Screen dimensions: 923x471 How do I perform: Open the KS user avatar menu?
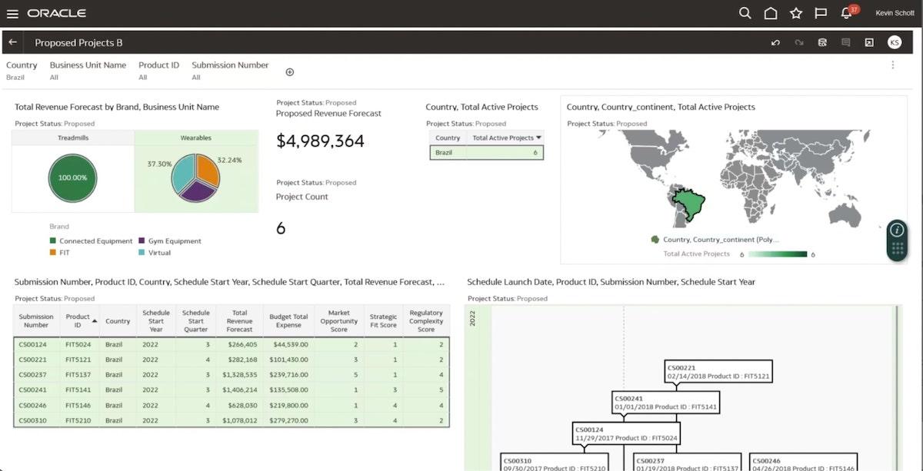click(x=894, y=43)
